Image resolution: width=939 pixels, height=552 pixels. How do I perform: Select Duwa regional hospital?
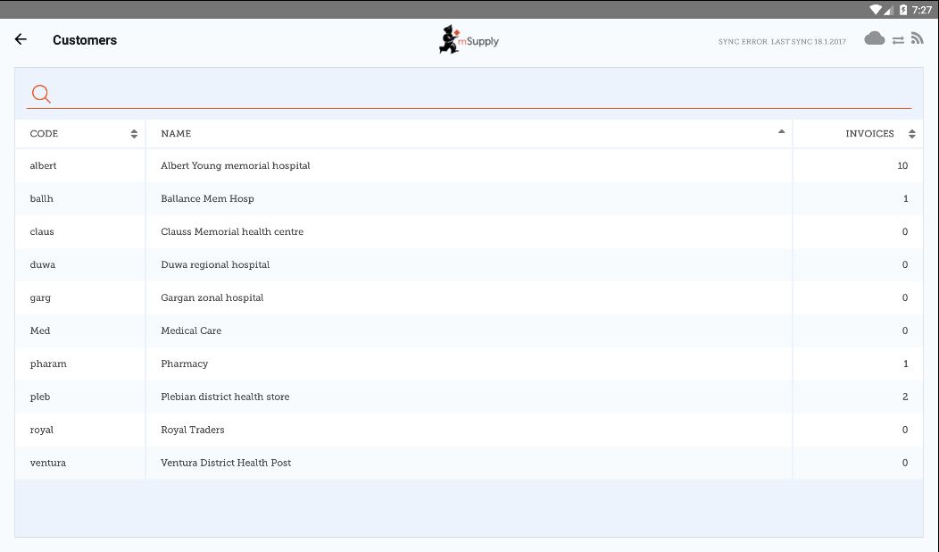469,264
